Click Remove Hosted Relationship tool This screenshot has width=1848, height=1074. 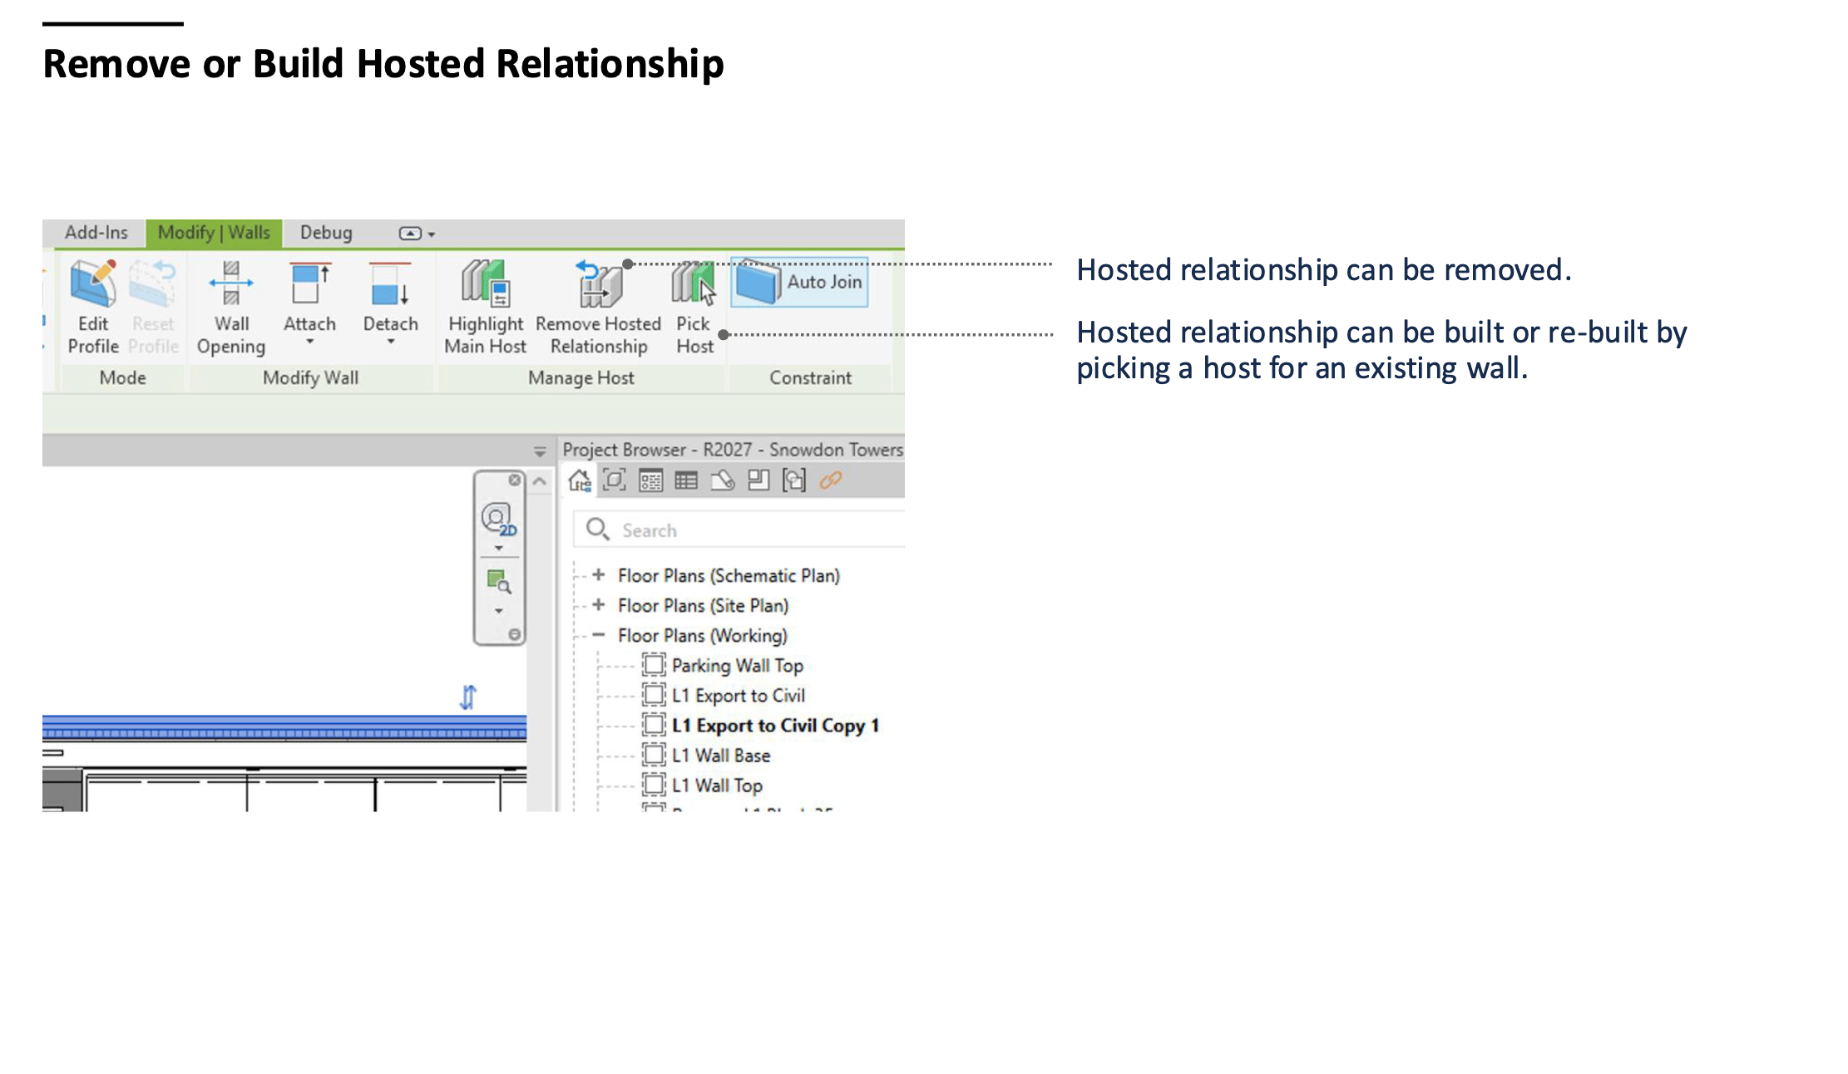599,307
